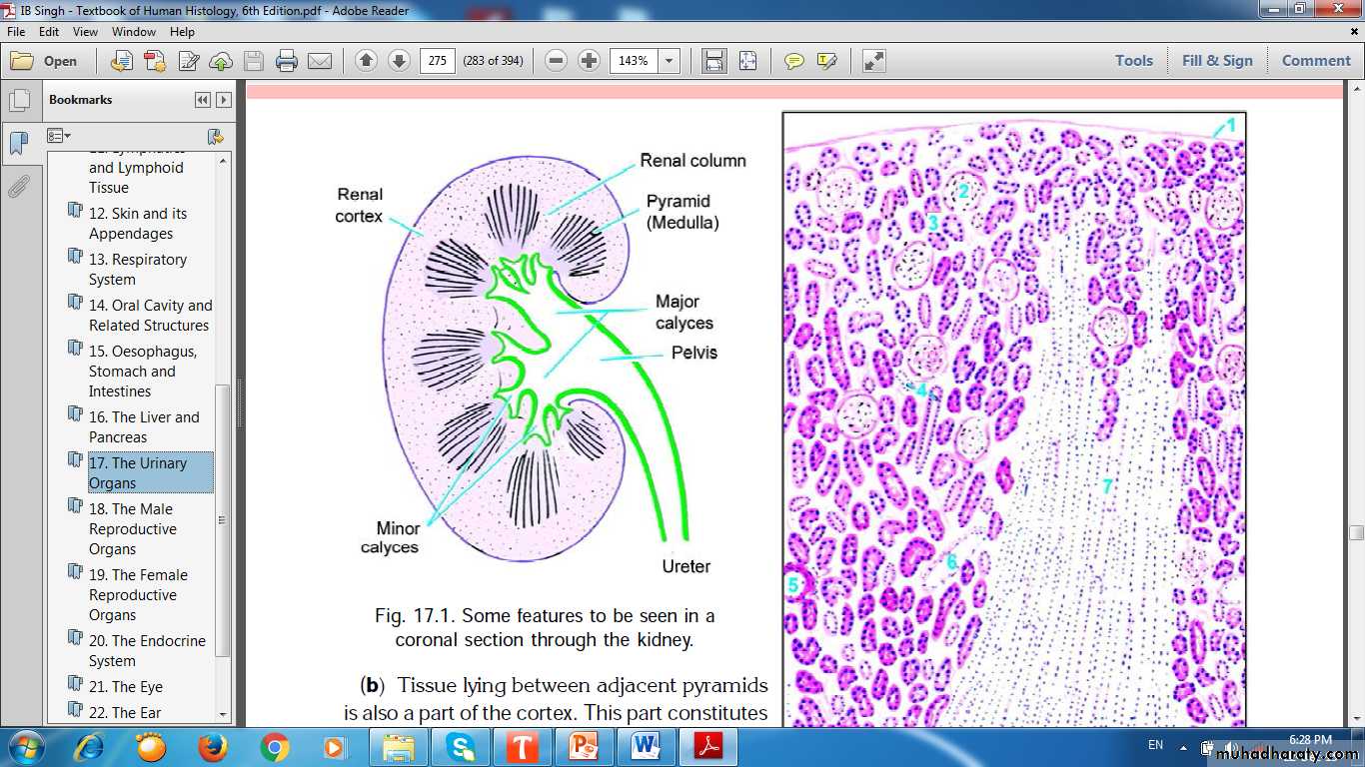Go to the previous page arrow
This screenshot has width=1365, height=767.
(366, 61)
